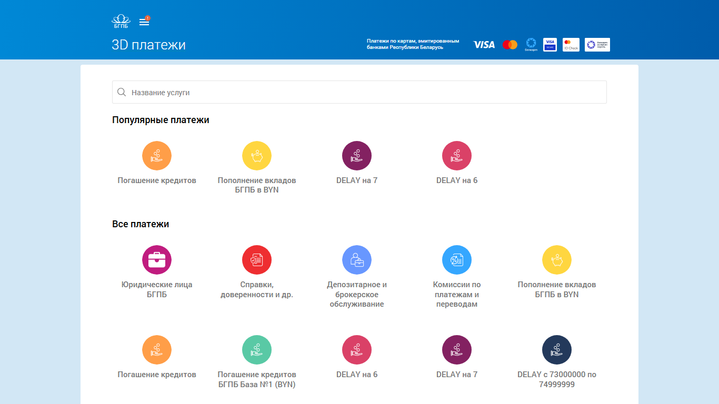
Task: Click the Белкарт star logo
Action: tap(531, 45)
